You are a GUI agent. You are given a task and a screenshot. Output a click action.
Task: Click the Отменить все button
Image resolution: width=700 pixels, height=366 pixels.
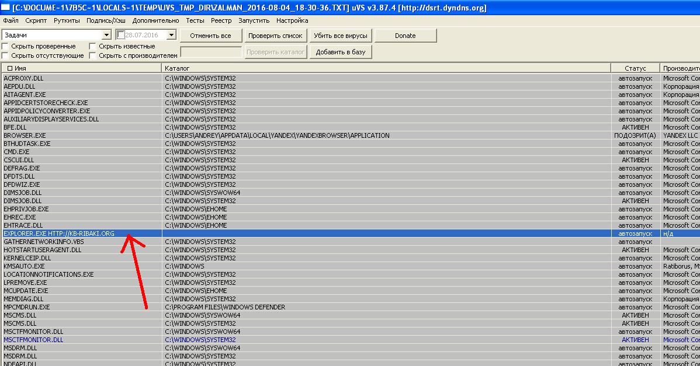click(211, 36)
